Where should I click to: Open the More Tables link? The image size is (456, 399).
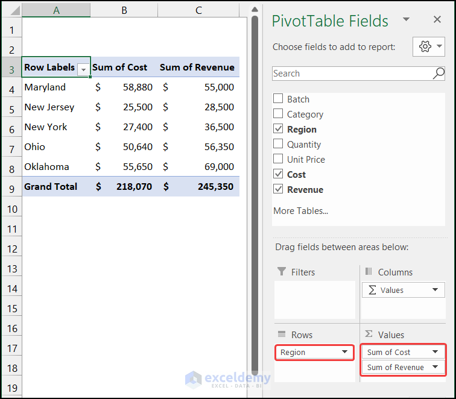coord(300,211)
